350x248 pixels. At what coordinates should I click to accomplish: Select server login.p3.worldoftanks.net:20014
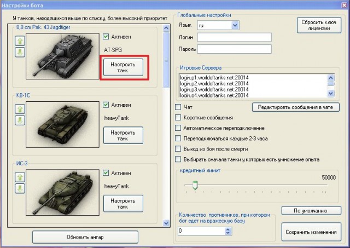click(x=214, y=90)
